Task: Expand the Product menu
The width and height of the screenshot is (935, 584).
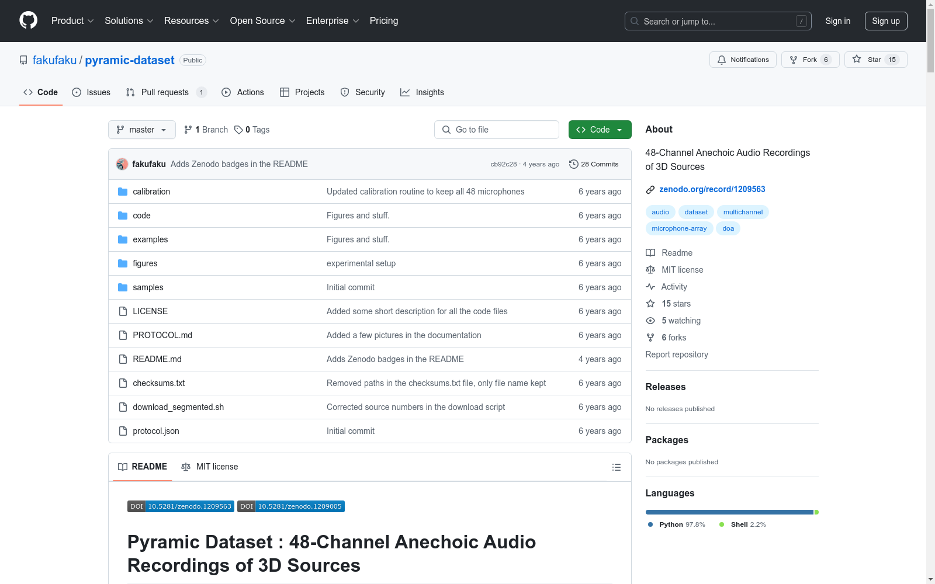Action: coord(72,20)
